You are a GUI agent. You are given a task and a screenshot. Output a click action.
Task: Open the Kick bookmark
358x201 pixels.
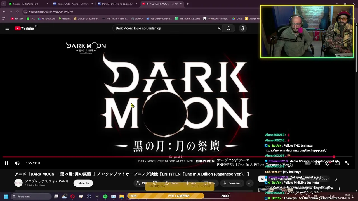30,19
